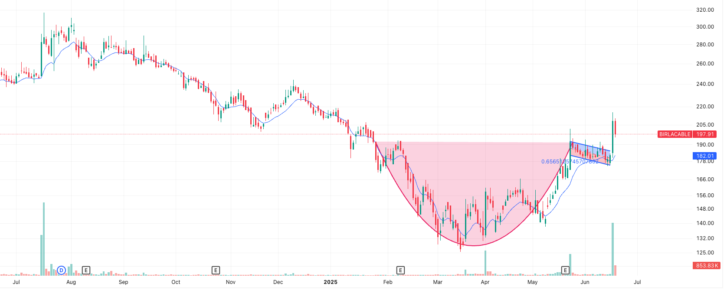Click the bold 2025 time axis label

tap(331, 282)
